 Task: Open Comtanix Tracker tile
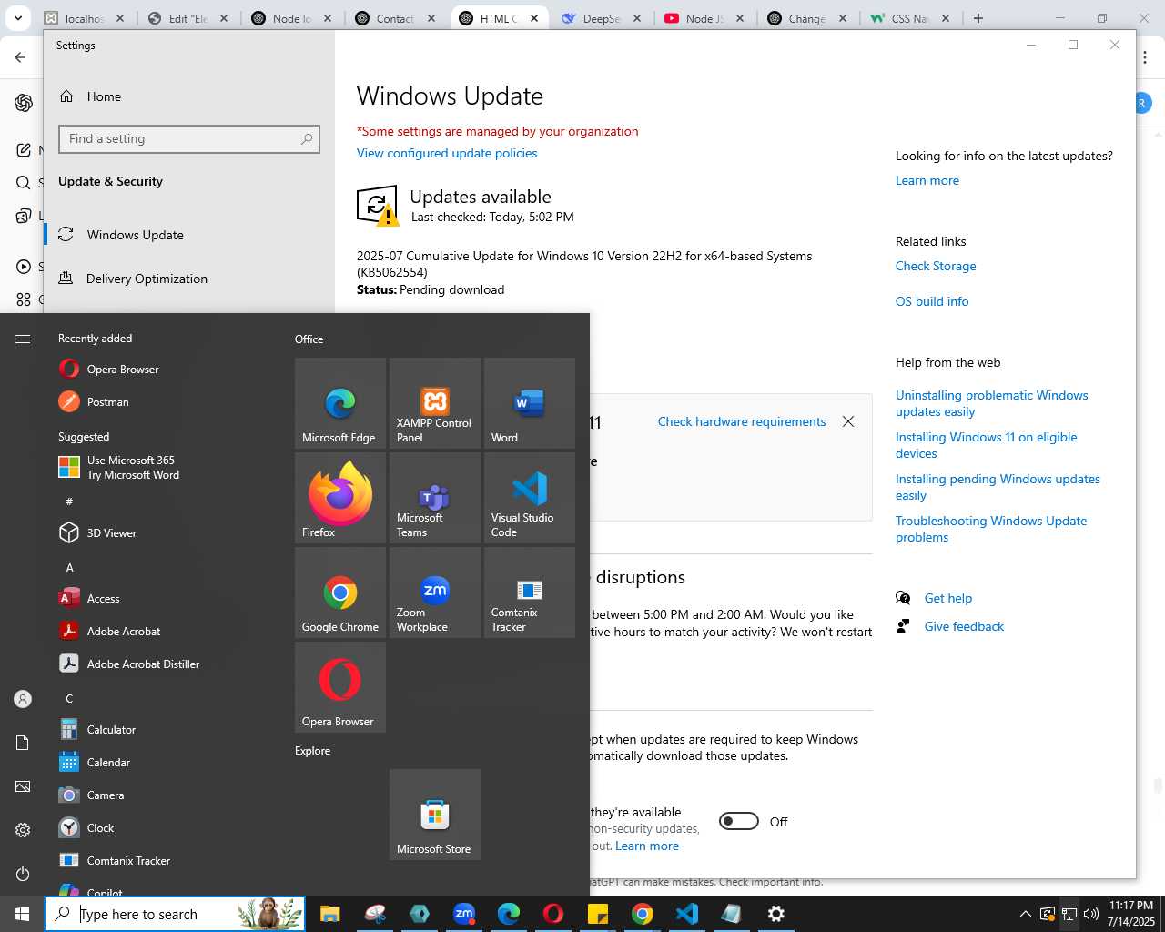[530, 593]
